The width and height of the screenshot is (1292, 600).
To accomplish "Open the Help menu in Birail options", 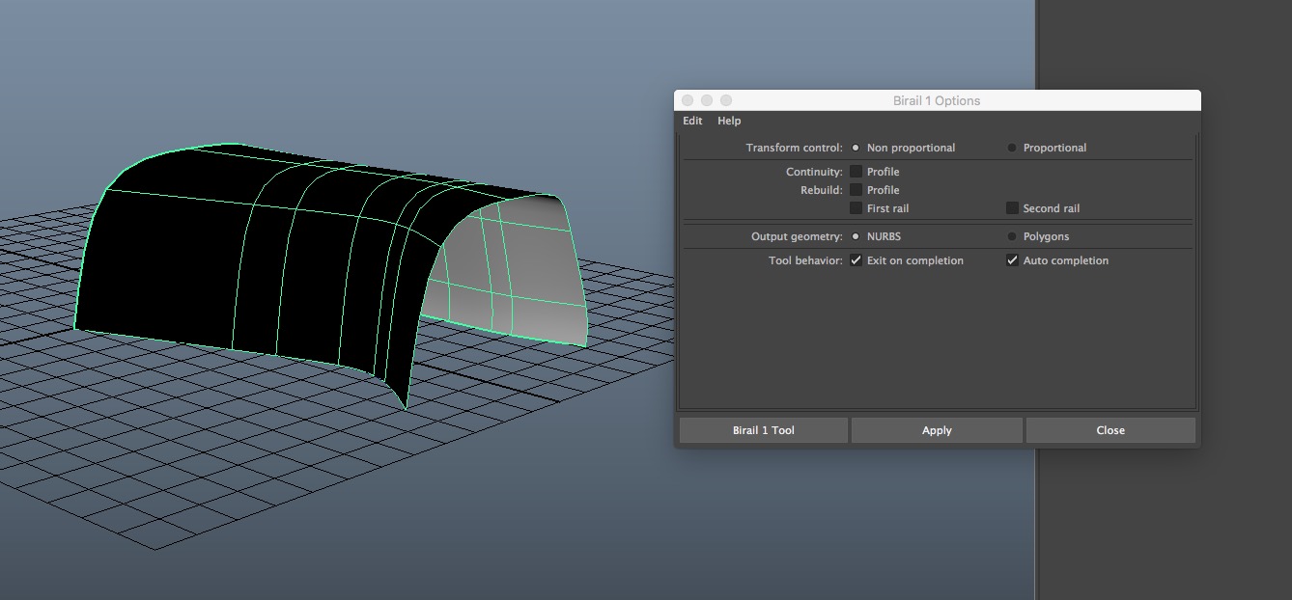I will pyautogui.click(x=729, y=121).
